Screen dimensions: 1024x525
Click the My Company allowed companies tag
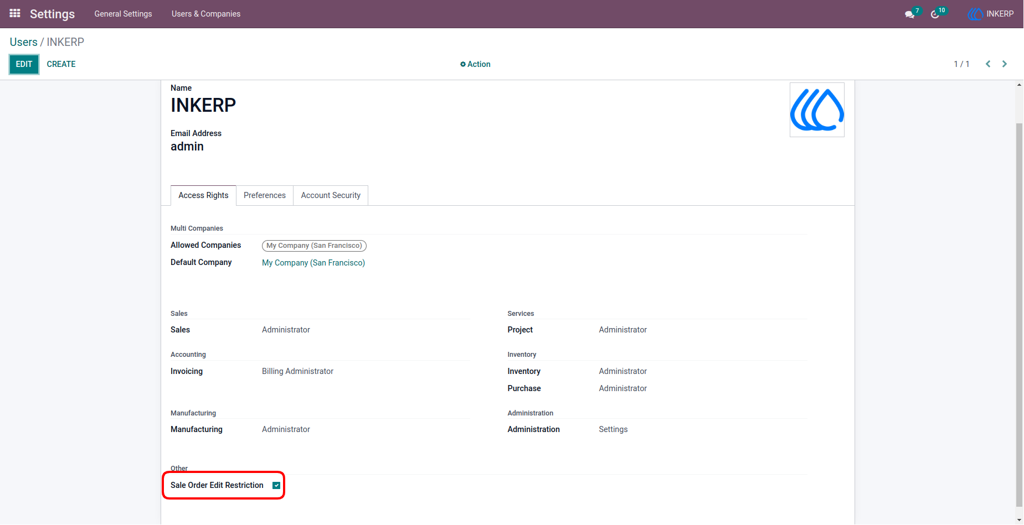tap(314, 246)
